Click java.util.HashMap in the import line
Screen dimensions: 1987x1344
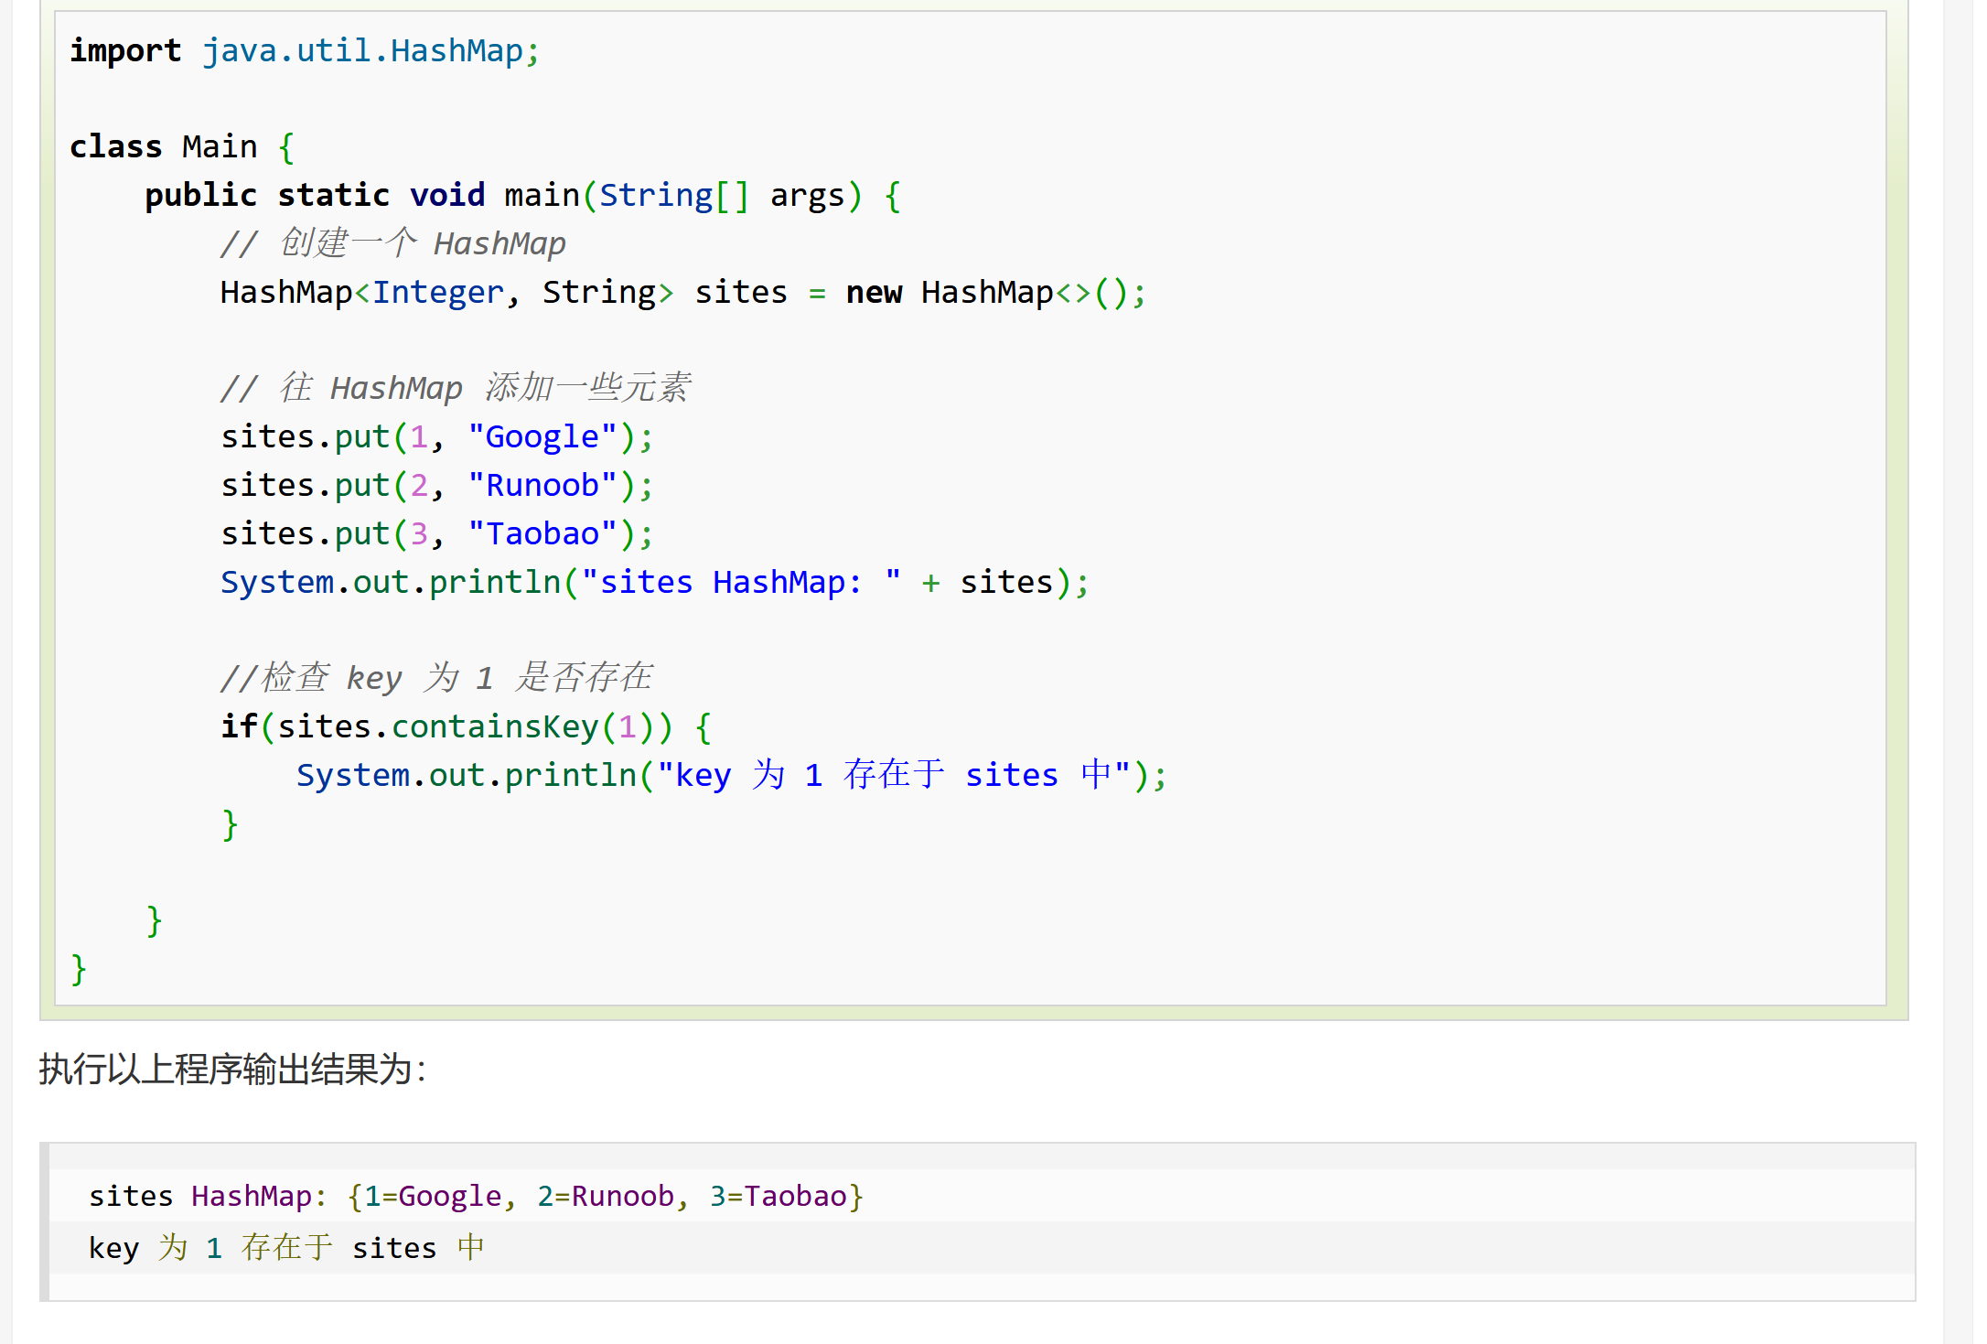click(x=363, y=50)
